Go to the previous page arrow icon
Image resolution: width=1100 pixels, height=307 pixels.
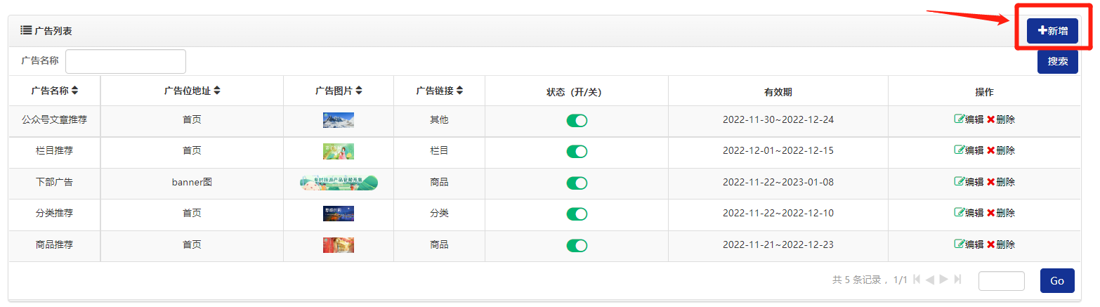coord(929,280)
